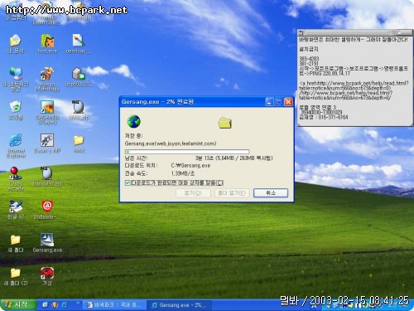This screenshot has width=414, height=311.
Task: Click the 016-371-6164 phone number in memo
Action: click(333, 117)
